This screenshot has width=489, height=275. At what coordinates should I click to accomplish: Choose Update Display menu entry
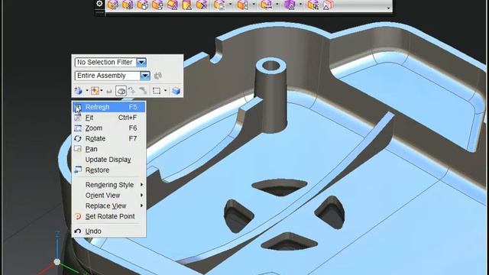click(x=108, y=160)
